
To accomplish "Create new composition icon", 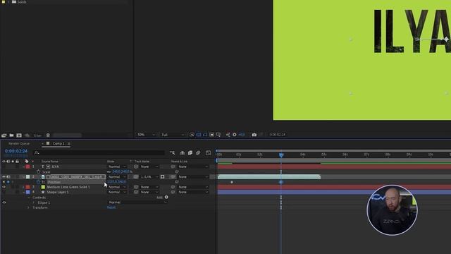I will [x=19, y=135].
